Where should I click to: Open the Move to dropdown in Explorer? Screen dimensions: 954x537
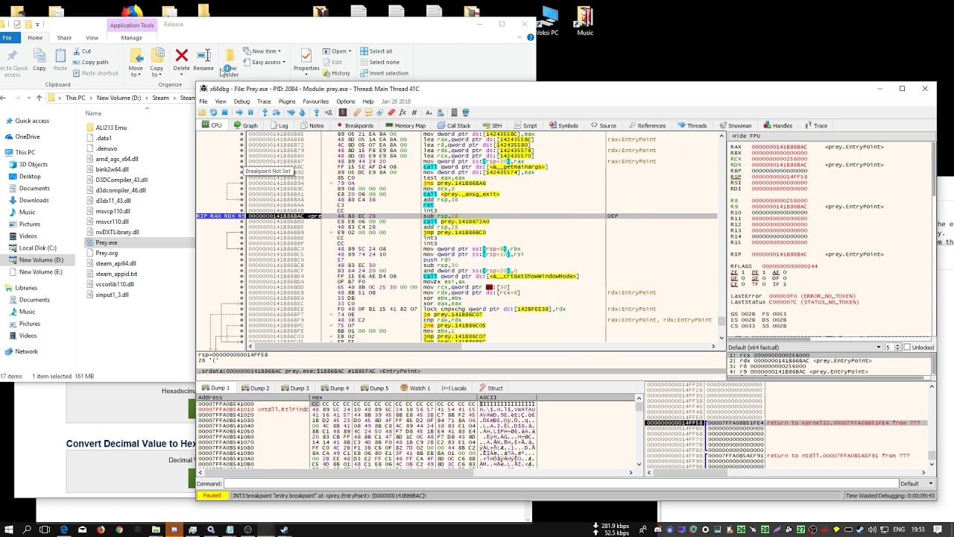click(x=136, y=63)
